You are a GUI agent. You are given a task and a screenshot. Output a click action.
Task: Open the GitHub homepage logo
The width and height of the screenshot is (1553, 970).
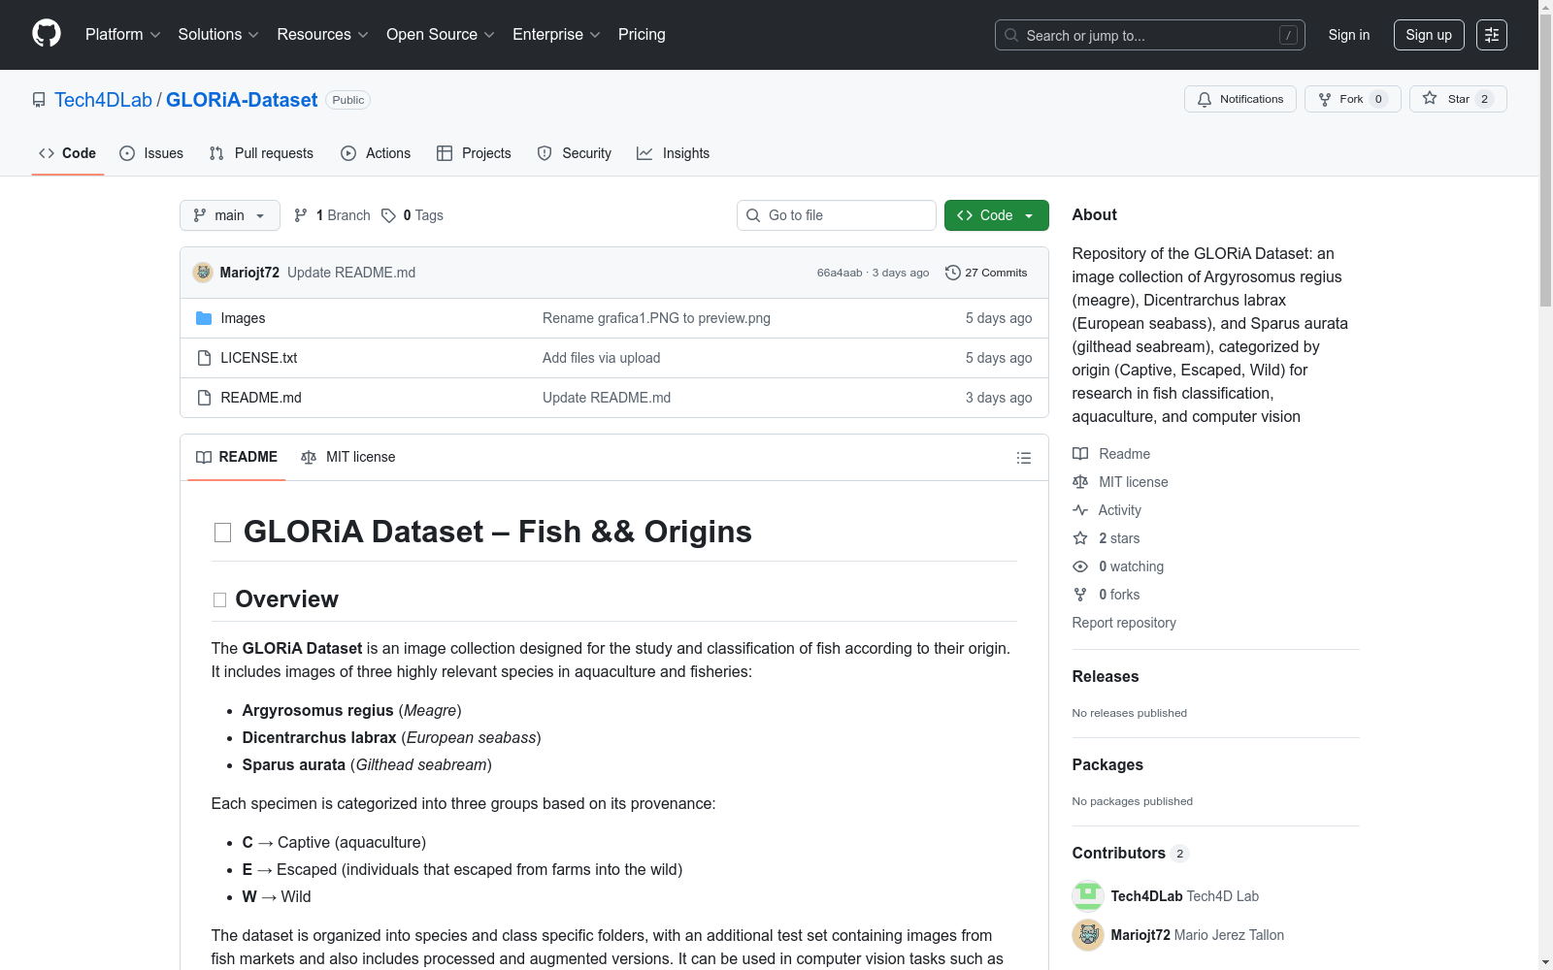coord(47,34)
